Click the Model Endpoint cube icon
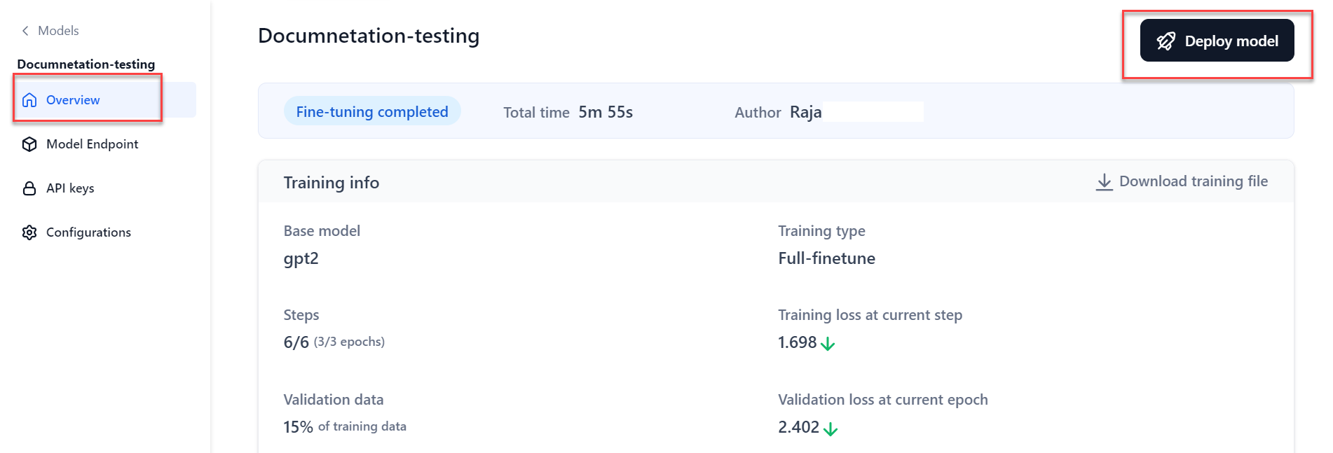Image resolution: width=1333 pixels, height=453 pixels. [x=29, y=144]
